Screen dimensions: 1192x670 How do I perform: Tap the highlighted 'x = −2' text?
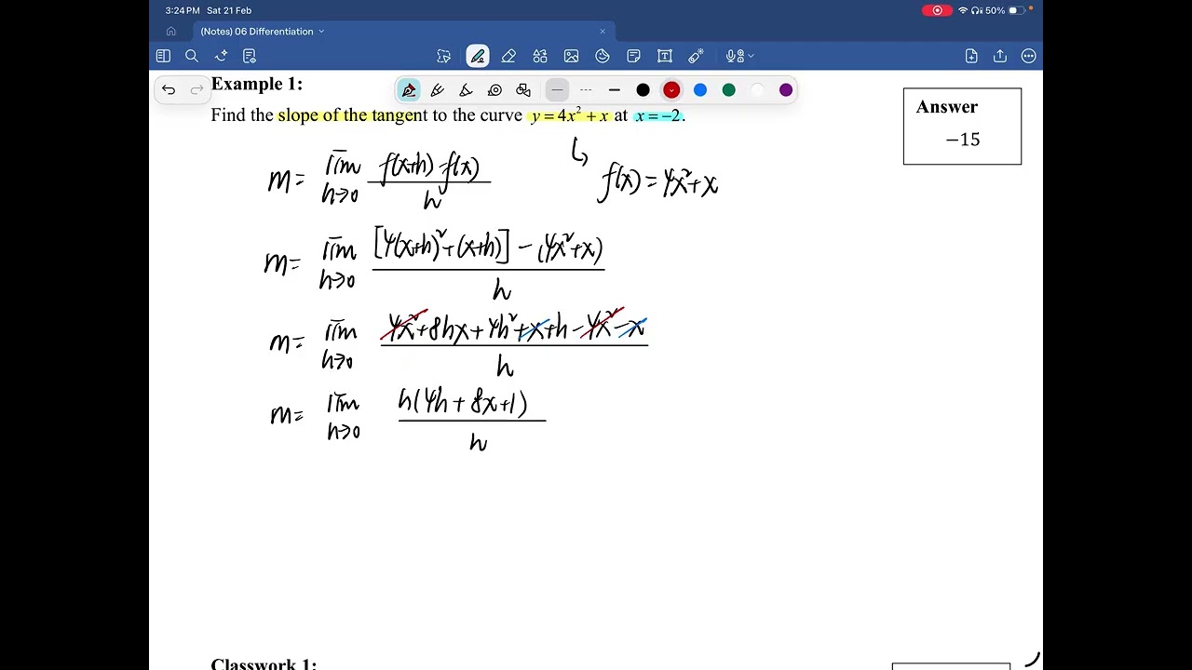point(658,115)
